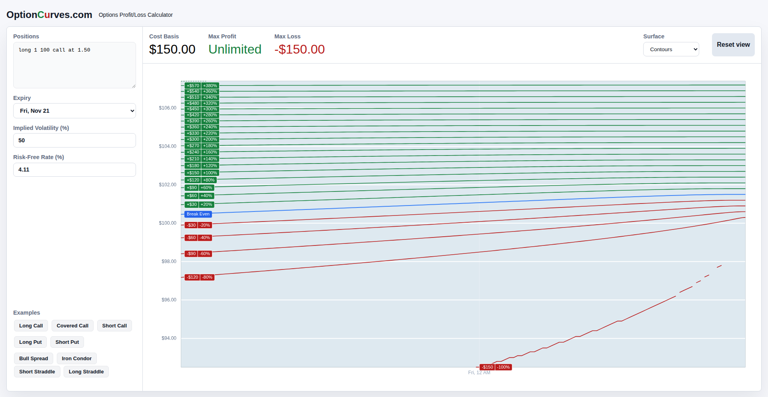The width and height of the screenshot is (768, 397).
Task: Click the +$360 +240% contour label
Action: [x=202, y=127]
